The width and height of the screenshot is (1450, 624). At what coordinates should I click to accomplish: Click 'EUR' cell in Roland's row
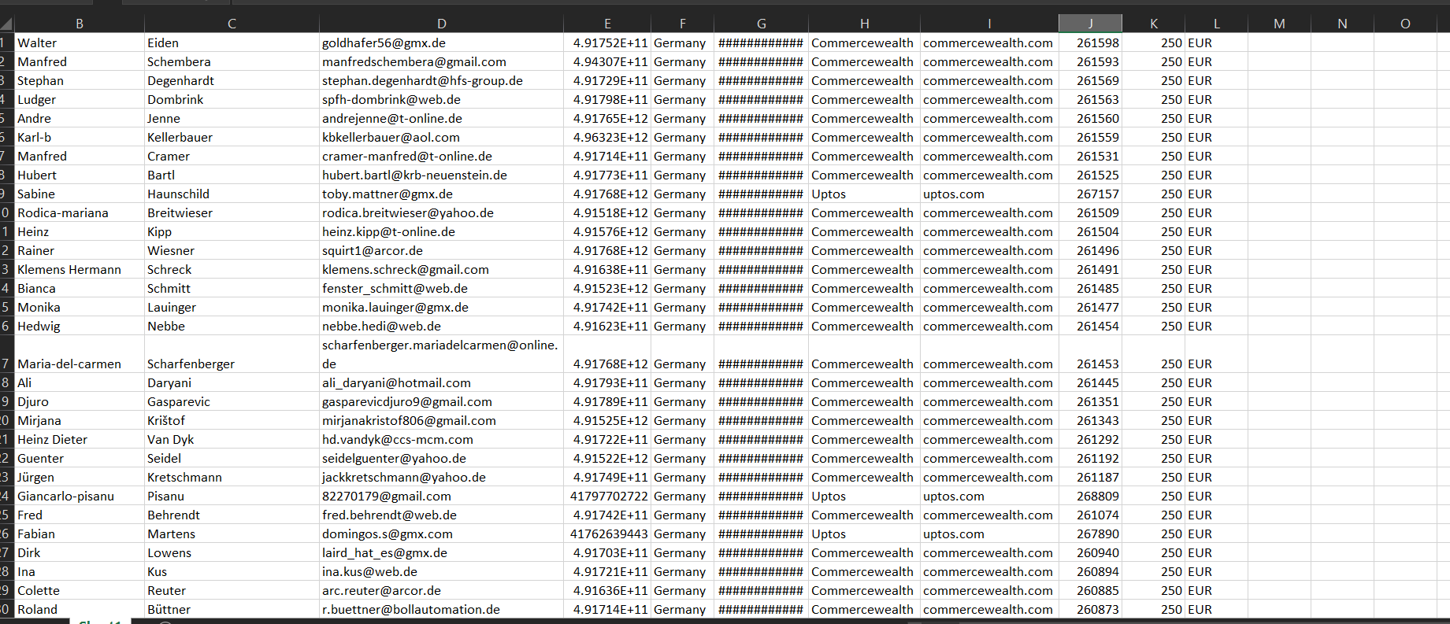pyautogui.click(x=1216, y=609)
